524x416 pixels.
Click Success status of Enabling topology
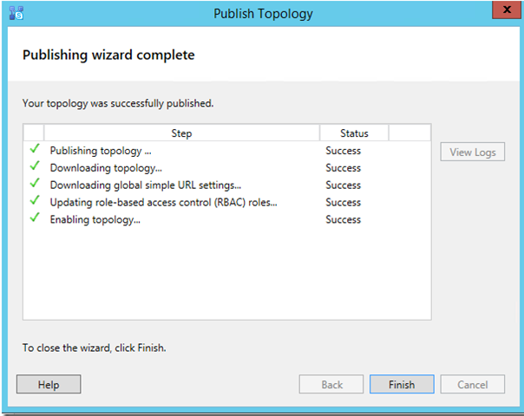(344, 219)
